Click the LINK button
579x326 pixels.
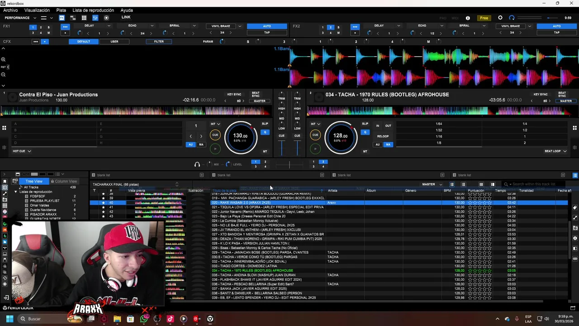click(x=126, y=18)
